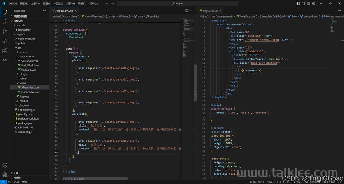Toggle bottom panel visibility

[303, 4]
